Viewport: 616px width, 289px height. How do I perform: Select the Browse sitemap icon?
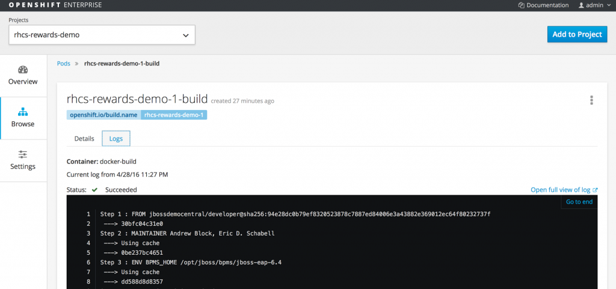tap(23, 112)
